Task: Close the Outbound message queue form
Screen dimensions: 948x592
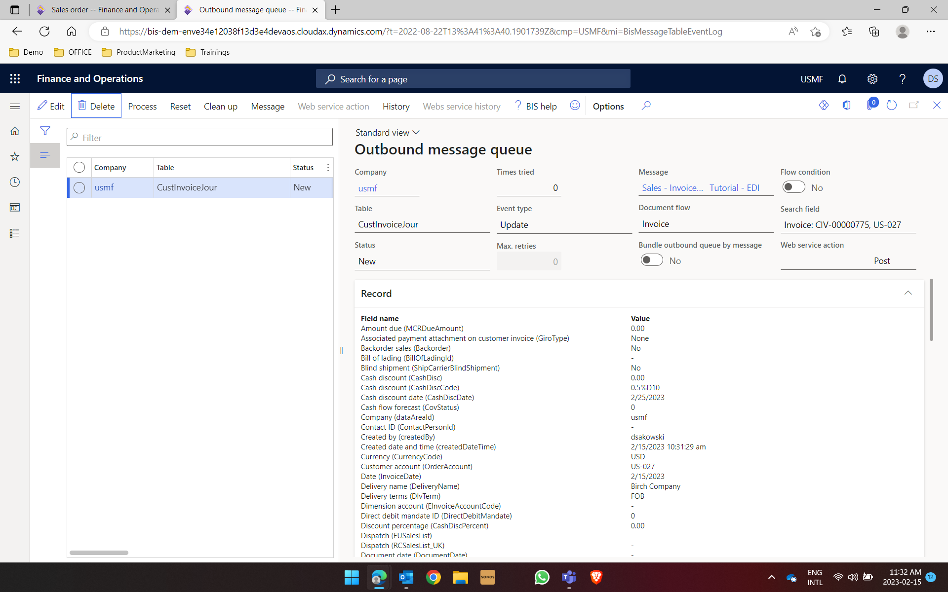Action: point(937,105)
